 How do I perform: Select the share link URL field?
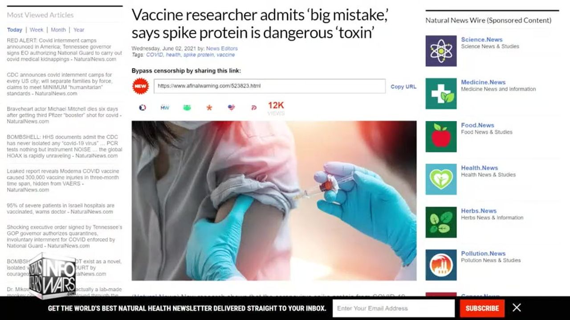tap(270, 86)
